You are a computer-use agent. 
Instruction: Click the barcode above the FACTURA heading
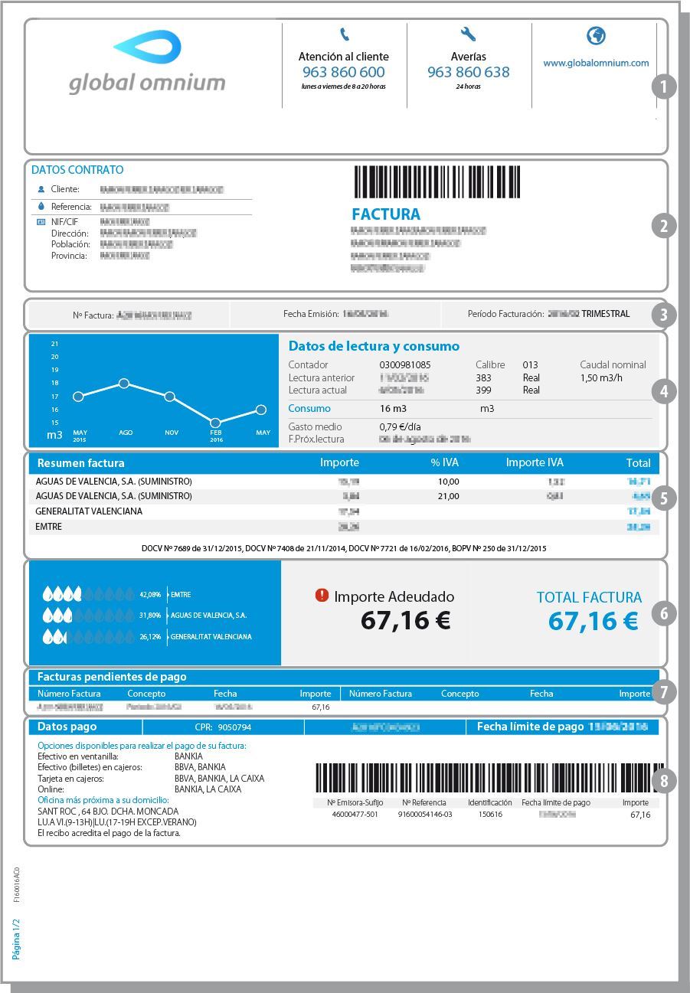(437, 183)
